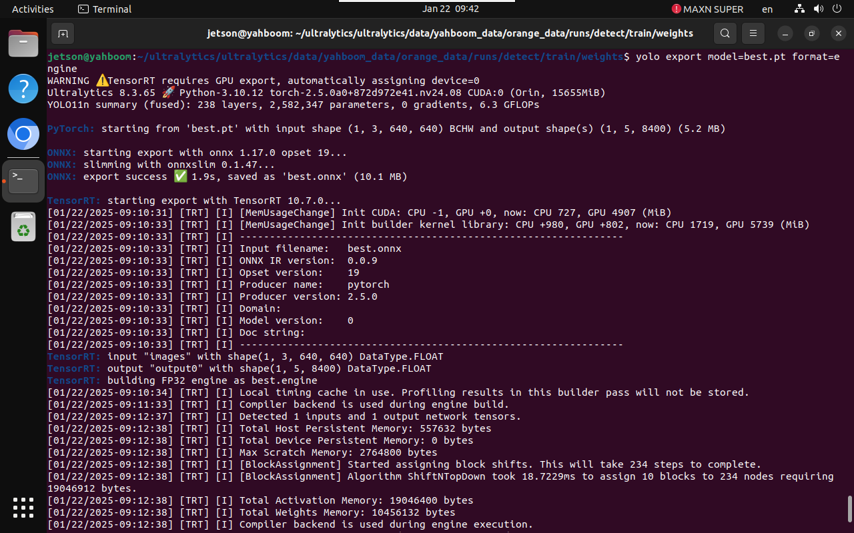The height and width of the screenshot is (533, 854).
Task: Close the terminal window
Action: pos(838,33)
